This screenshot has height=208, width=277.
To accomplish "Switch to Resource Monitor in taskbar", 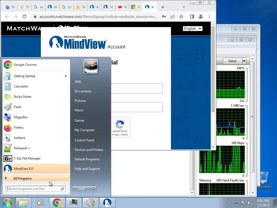I will (74, 203).
